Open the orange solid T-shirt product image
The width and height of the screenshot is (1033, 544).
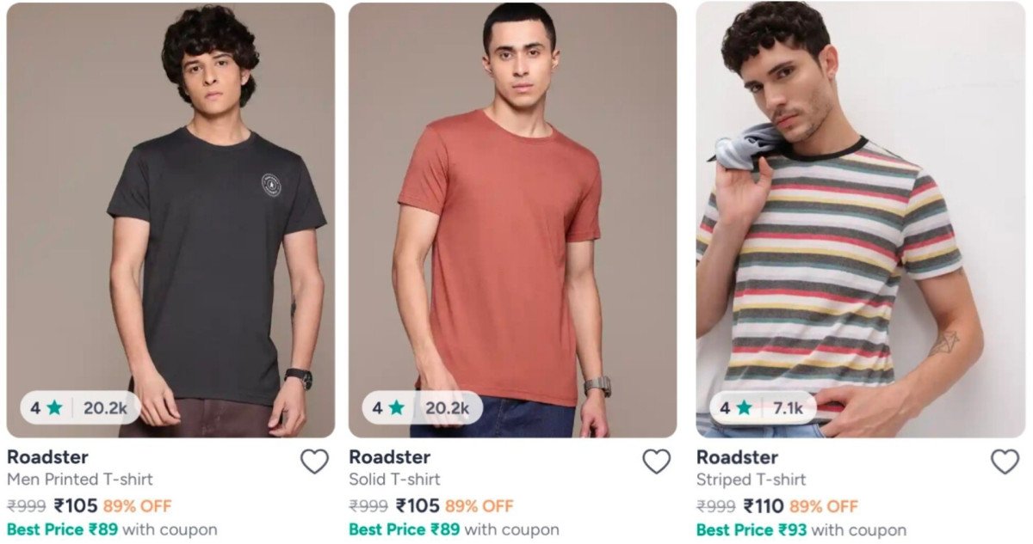pyautogui.click(x=512, y=215)
